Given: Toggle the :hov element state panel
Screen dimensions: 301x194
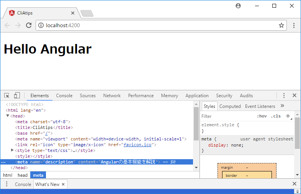Looking at the screenshot, I should (x=262, y=116).
